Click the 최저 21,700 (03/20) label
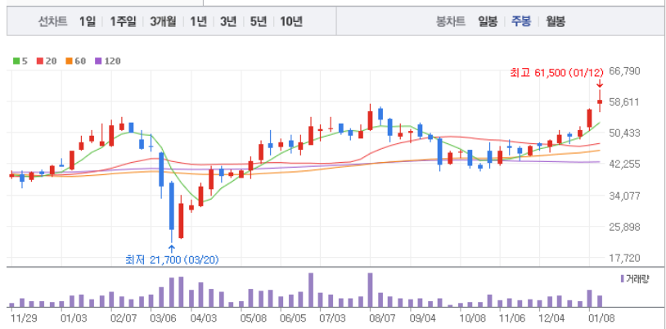666x329 pixels. click(x=172, y=259)
